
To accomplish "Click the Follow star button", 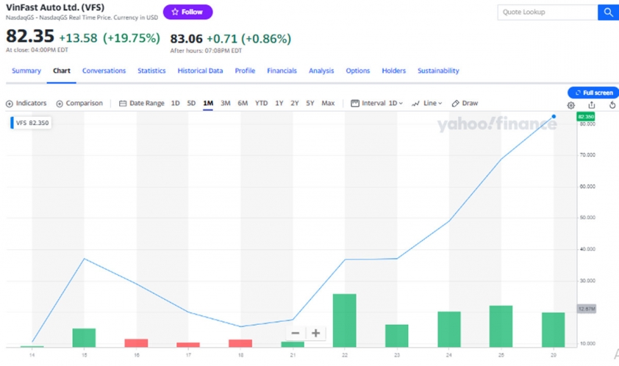I will [x=188, y=12].
